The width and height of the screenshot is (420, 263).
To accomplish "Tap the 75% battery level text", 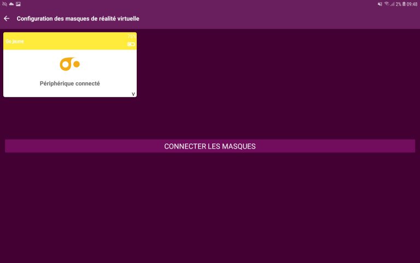I will pos(131,36).
